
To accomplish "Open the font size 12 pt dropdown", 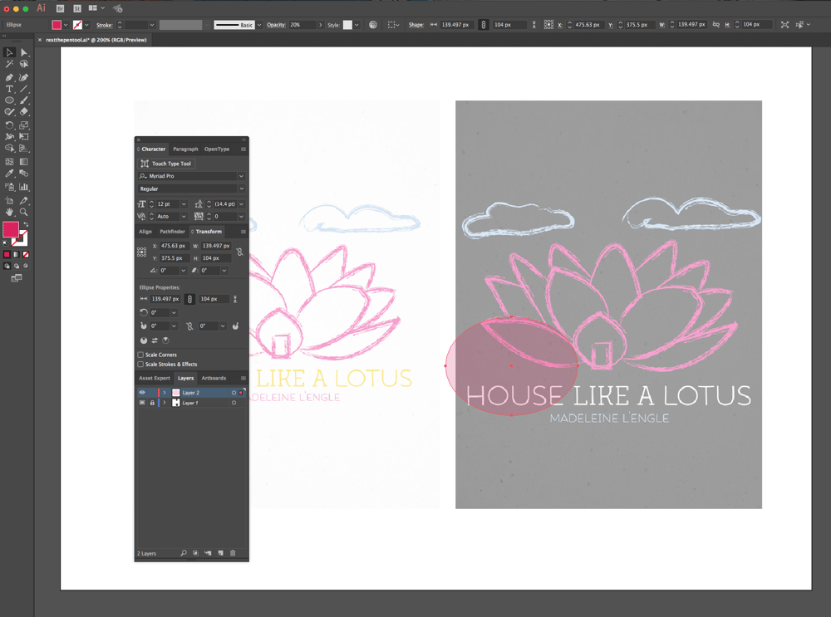I will [184, 204].
